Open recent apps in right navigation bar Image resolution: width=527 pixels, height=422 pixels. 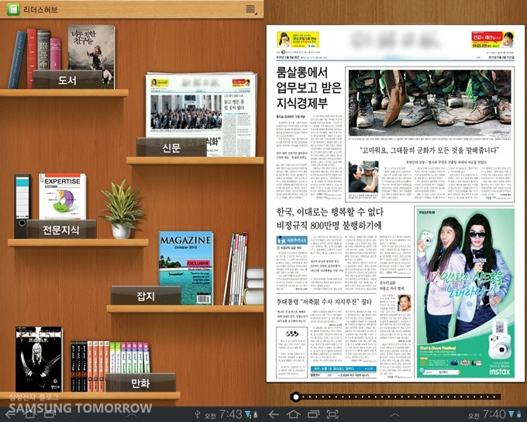[x=312, y=415]
